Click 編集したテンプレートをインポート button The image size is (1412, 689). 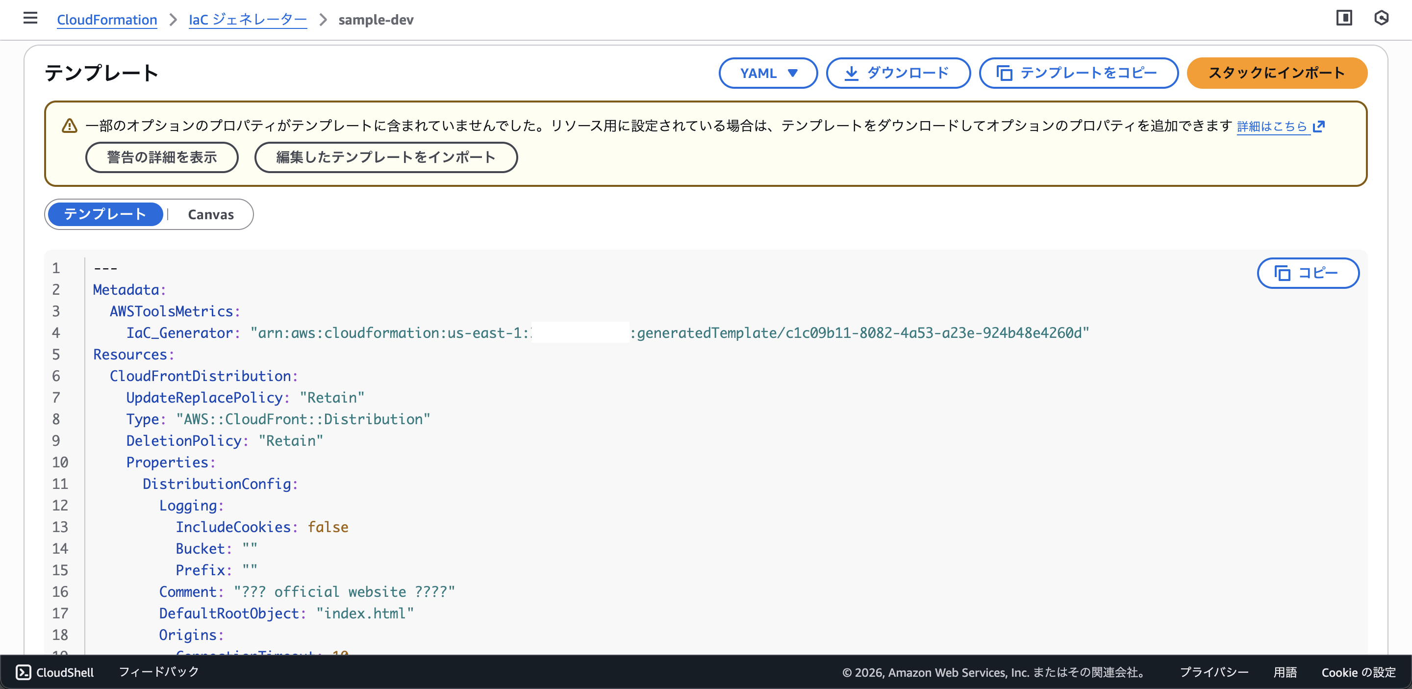pos(385,157)
